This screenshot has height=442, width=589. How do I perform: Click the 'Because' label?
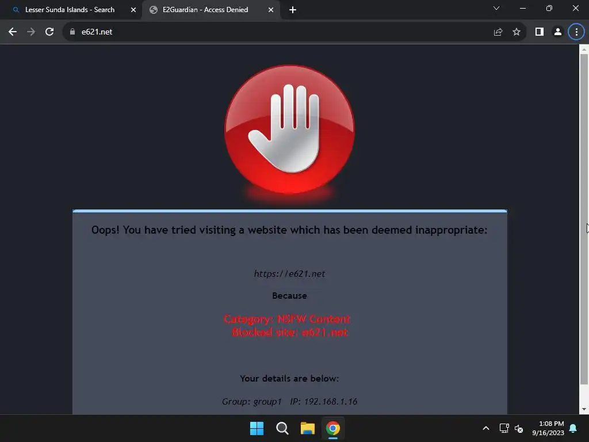click(x=289, y=296)
